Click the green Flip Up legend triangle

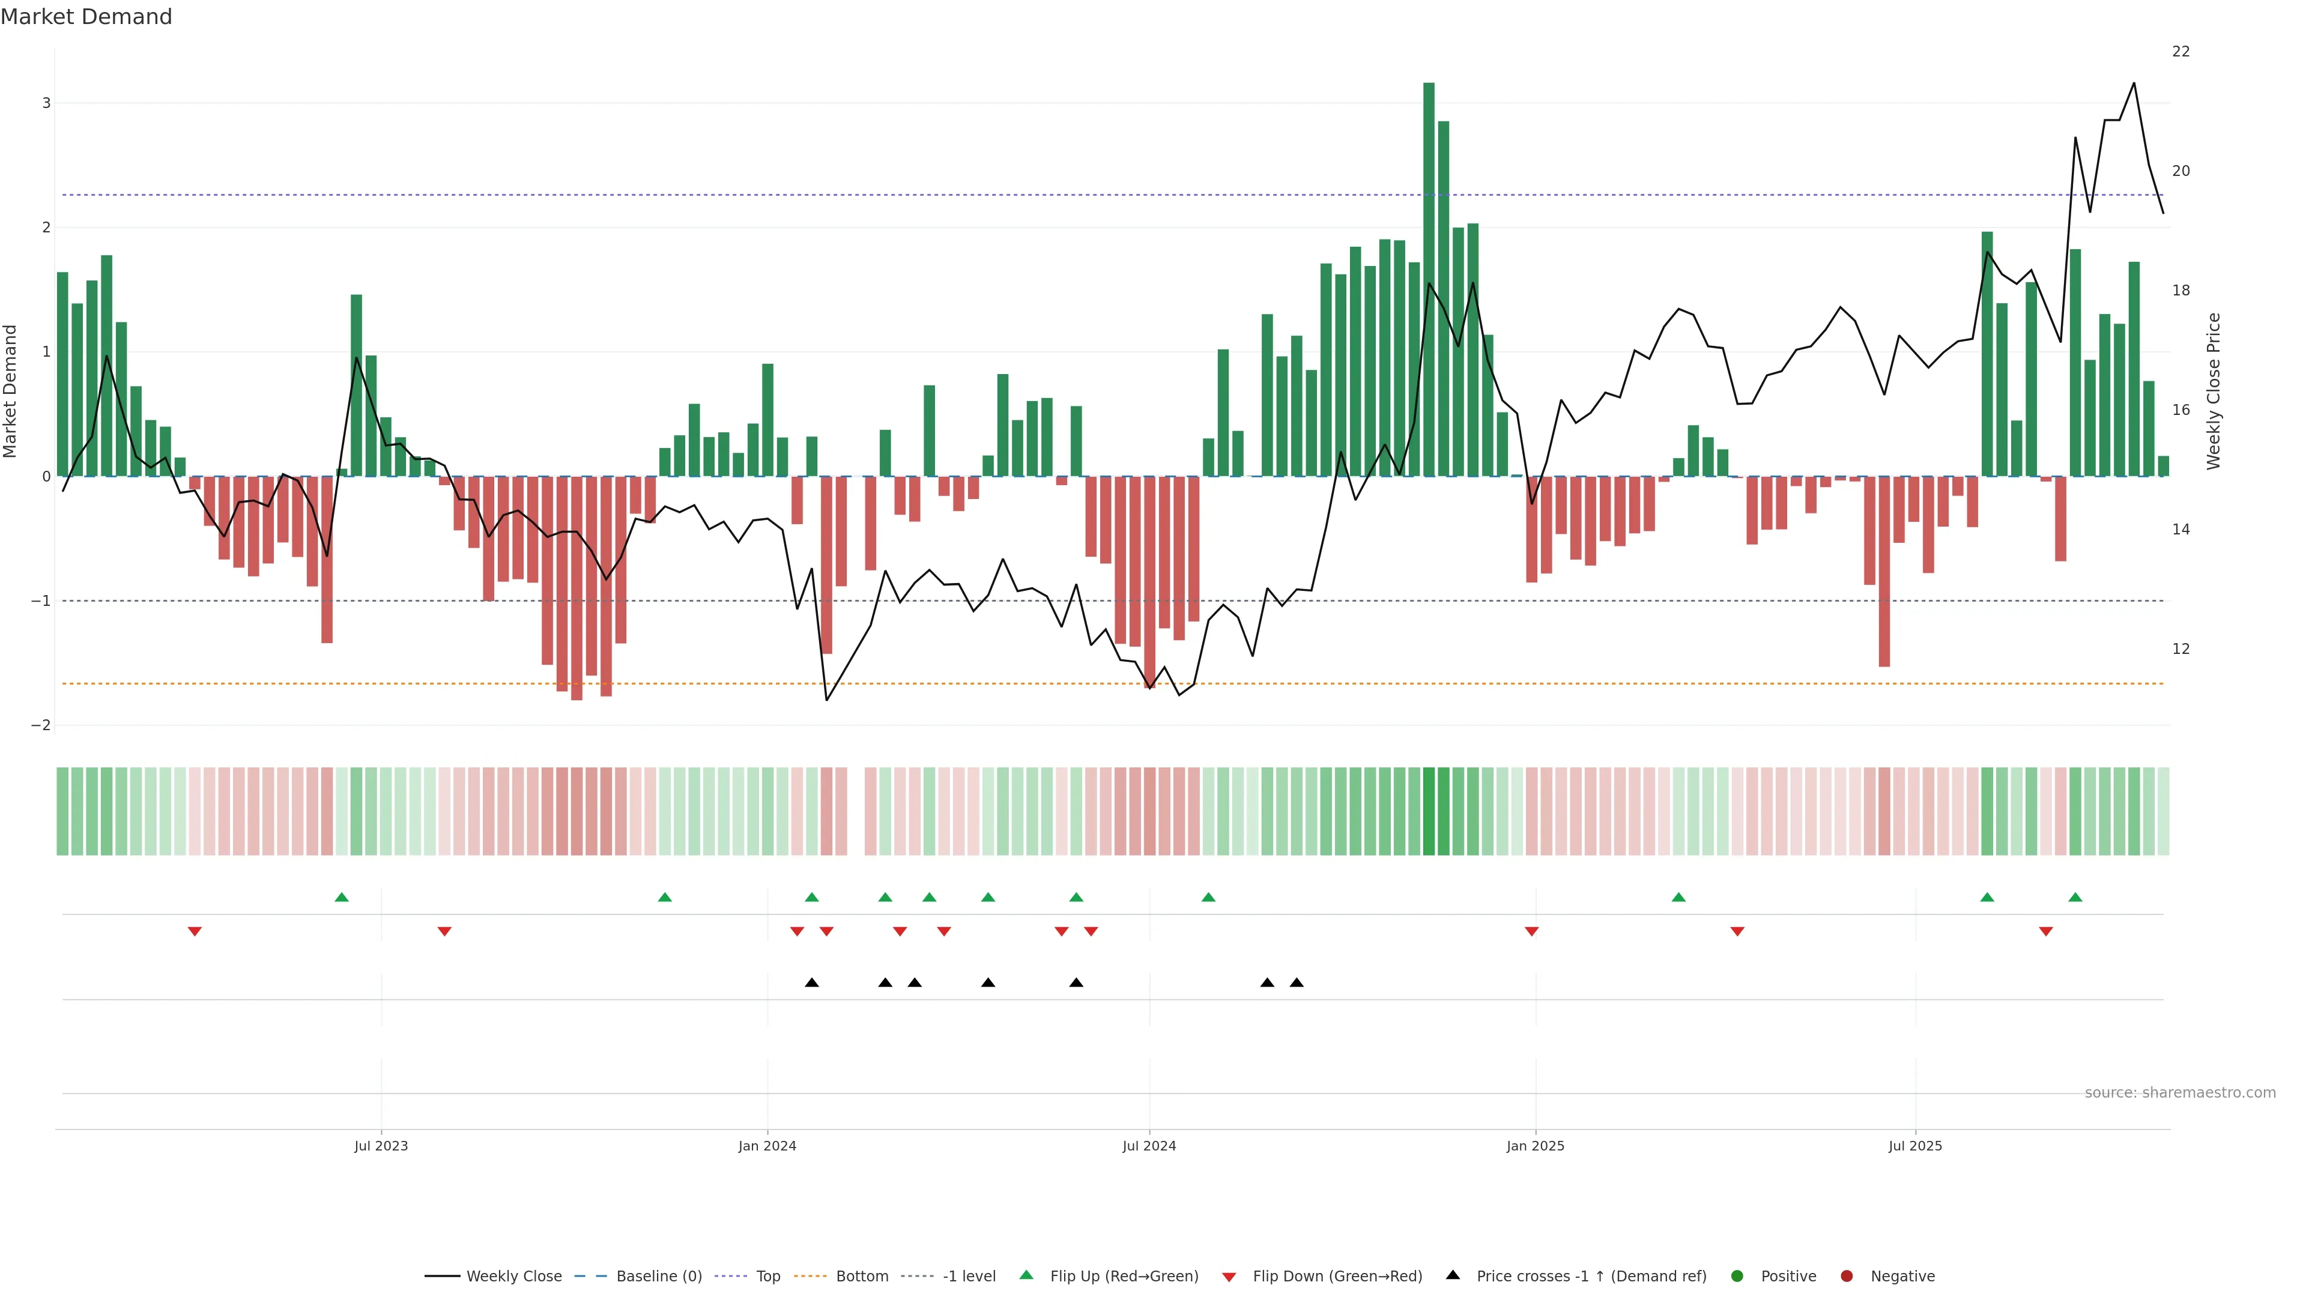pyautogui.click(x=1026, y=1275)
